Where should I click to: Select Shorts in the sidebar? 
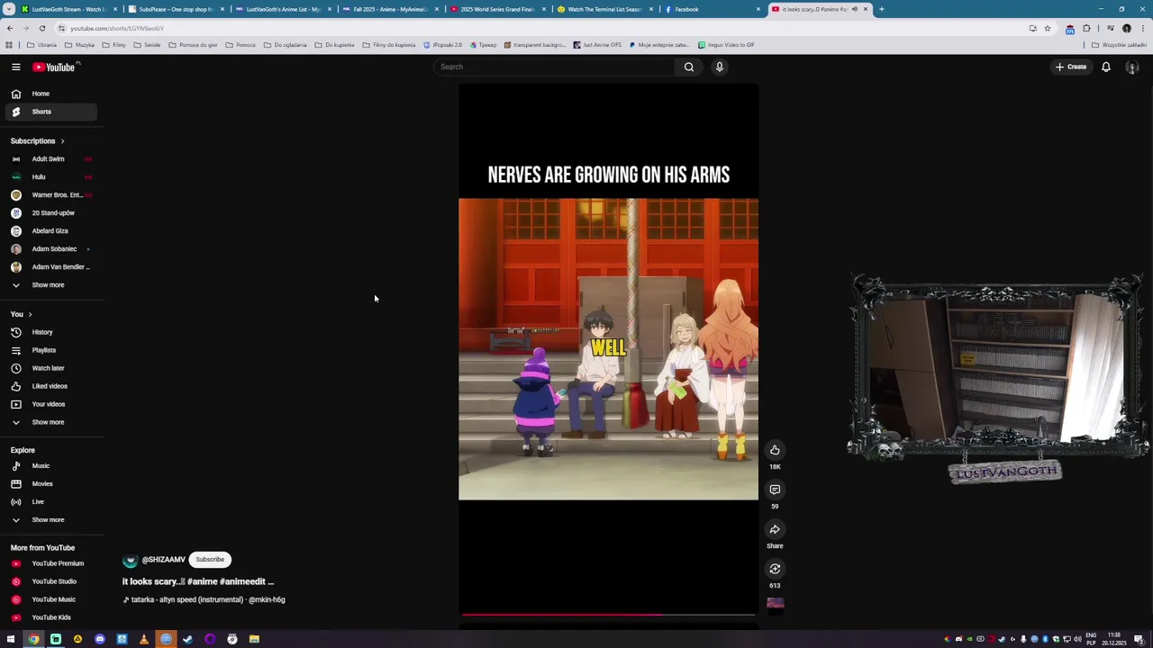(50, 112)
